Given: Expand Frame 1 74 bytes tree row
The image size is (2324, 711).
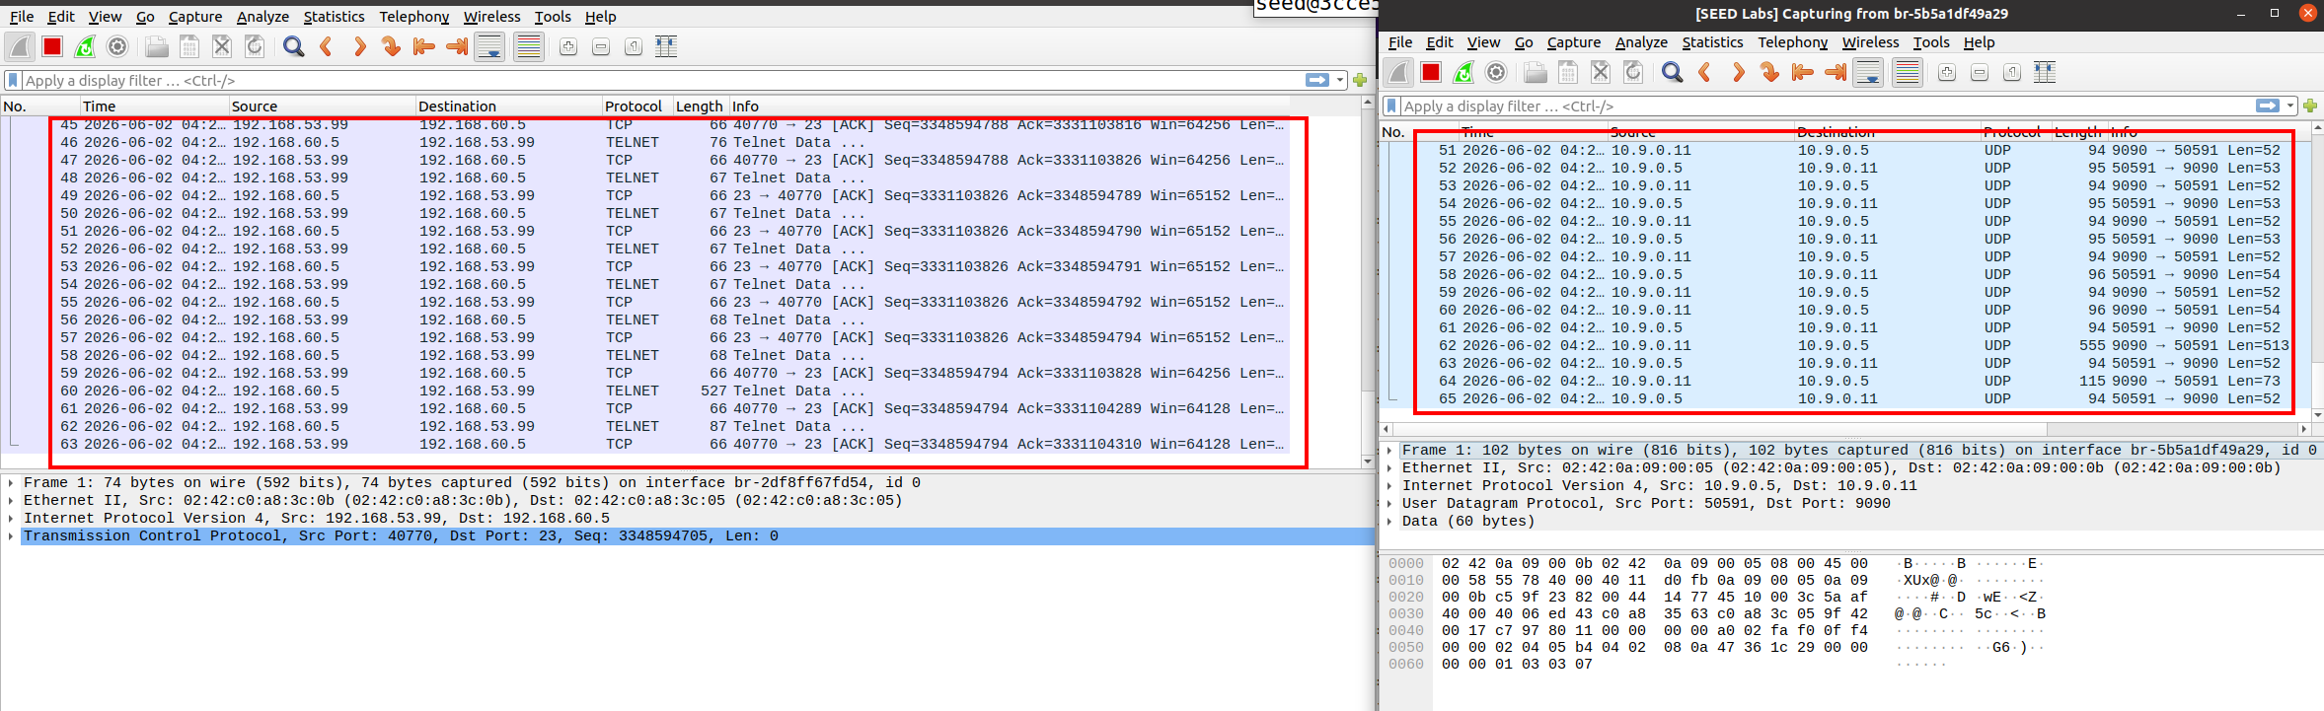Looking at the screenshot, I should [10, 483].
